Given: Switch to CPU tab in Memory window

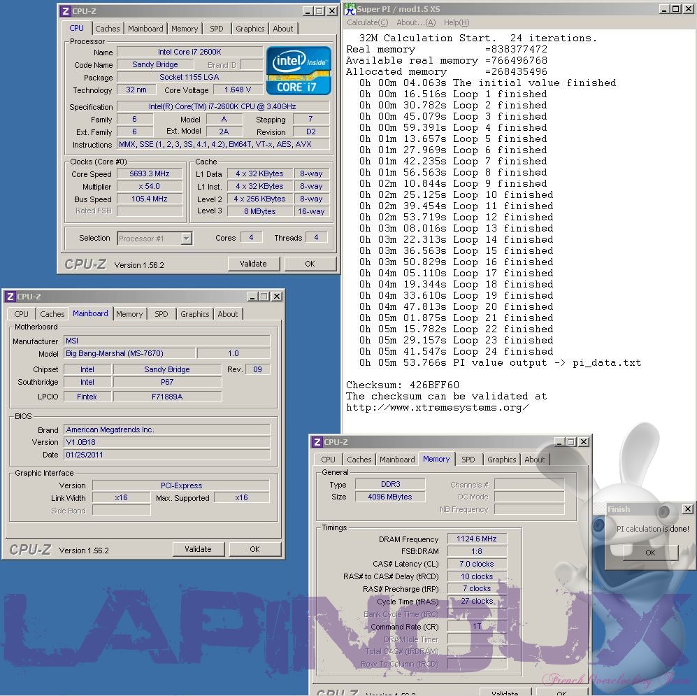Looking at the screenshot, I should pos(328,460).
